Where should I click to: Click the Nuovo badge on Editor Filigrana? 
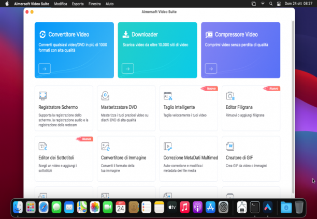(x=271, y=89)
